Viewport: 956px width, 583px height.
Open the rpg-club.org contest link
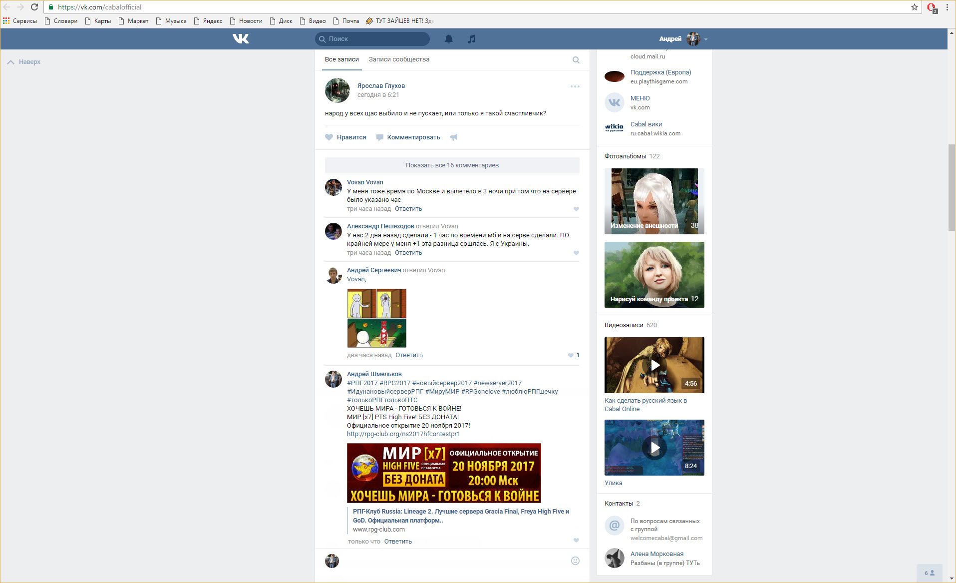point(403,434)
